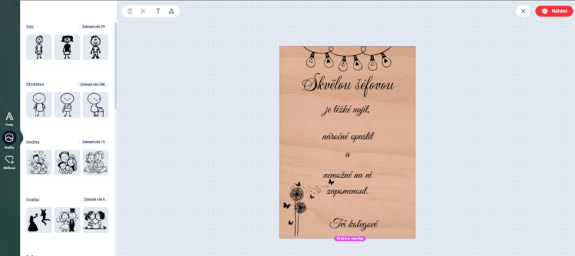Image resolution: width=575 pixels, height=256 pixels.
Task: Add the smiling round-head child Děti graphic
Action: tap(95, 47)
